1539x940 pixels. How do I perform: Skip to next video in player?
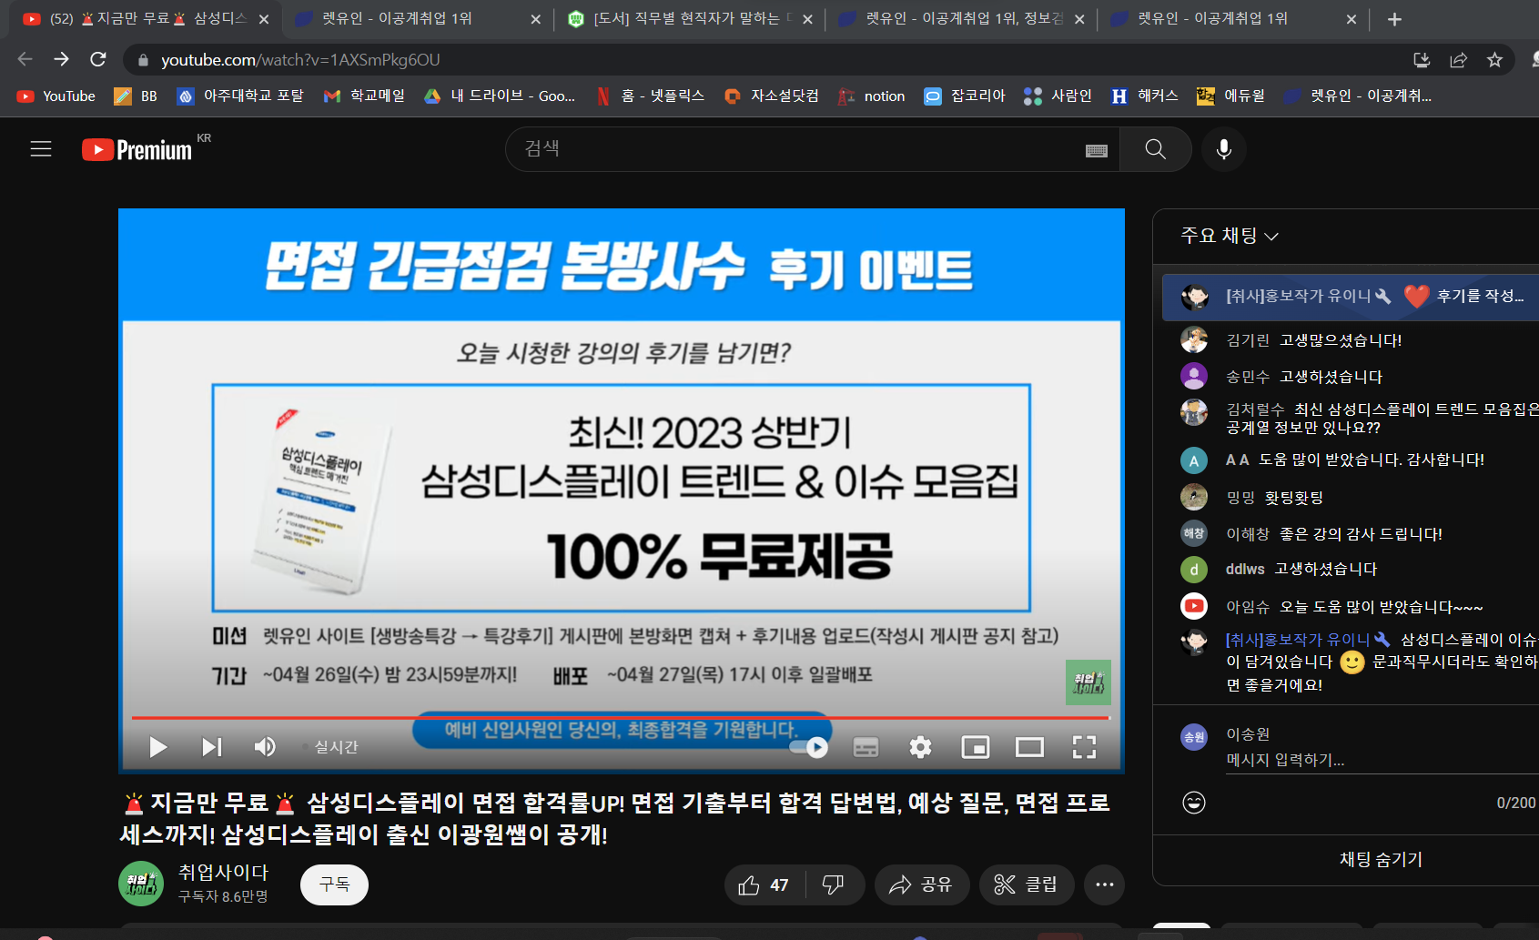click(211, 747)
